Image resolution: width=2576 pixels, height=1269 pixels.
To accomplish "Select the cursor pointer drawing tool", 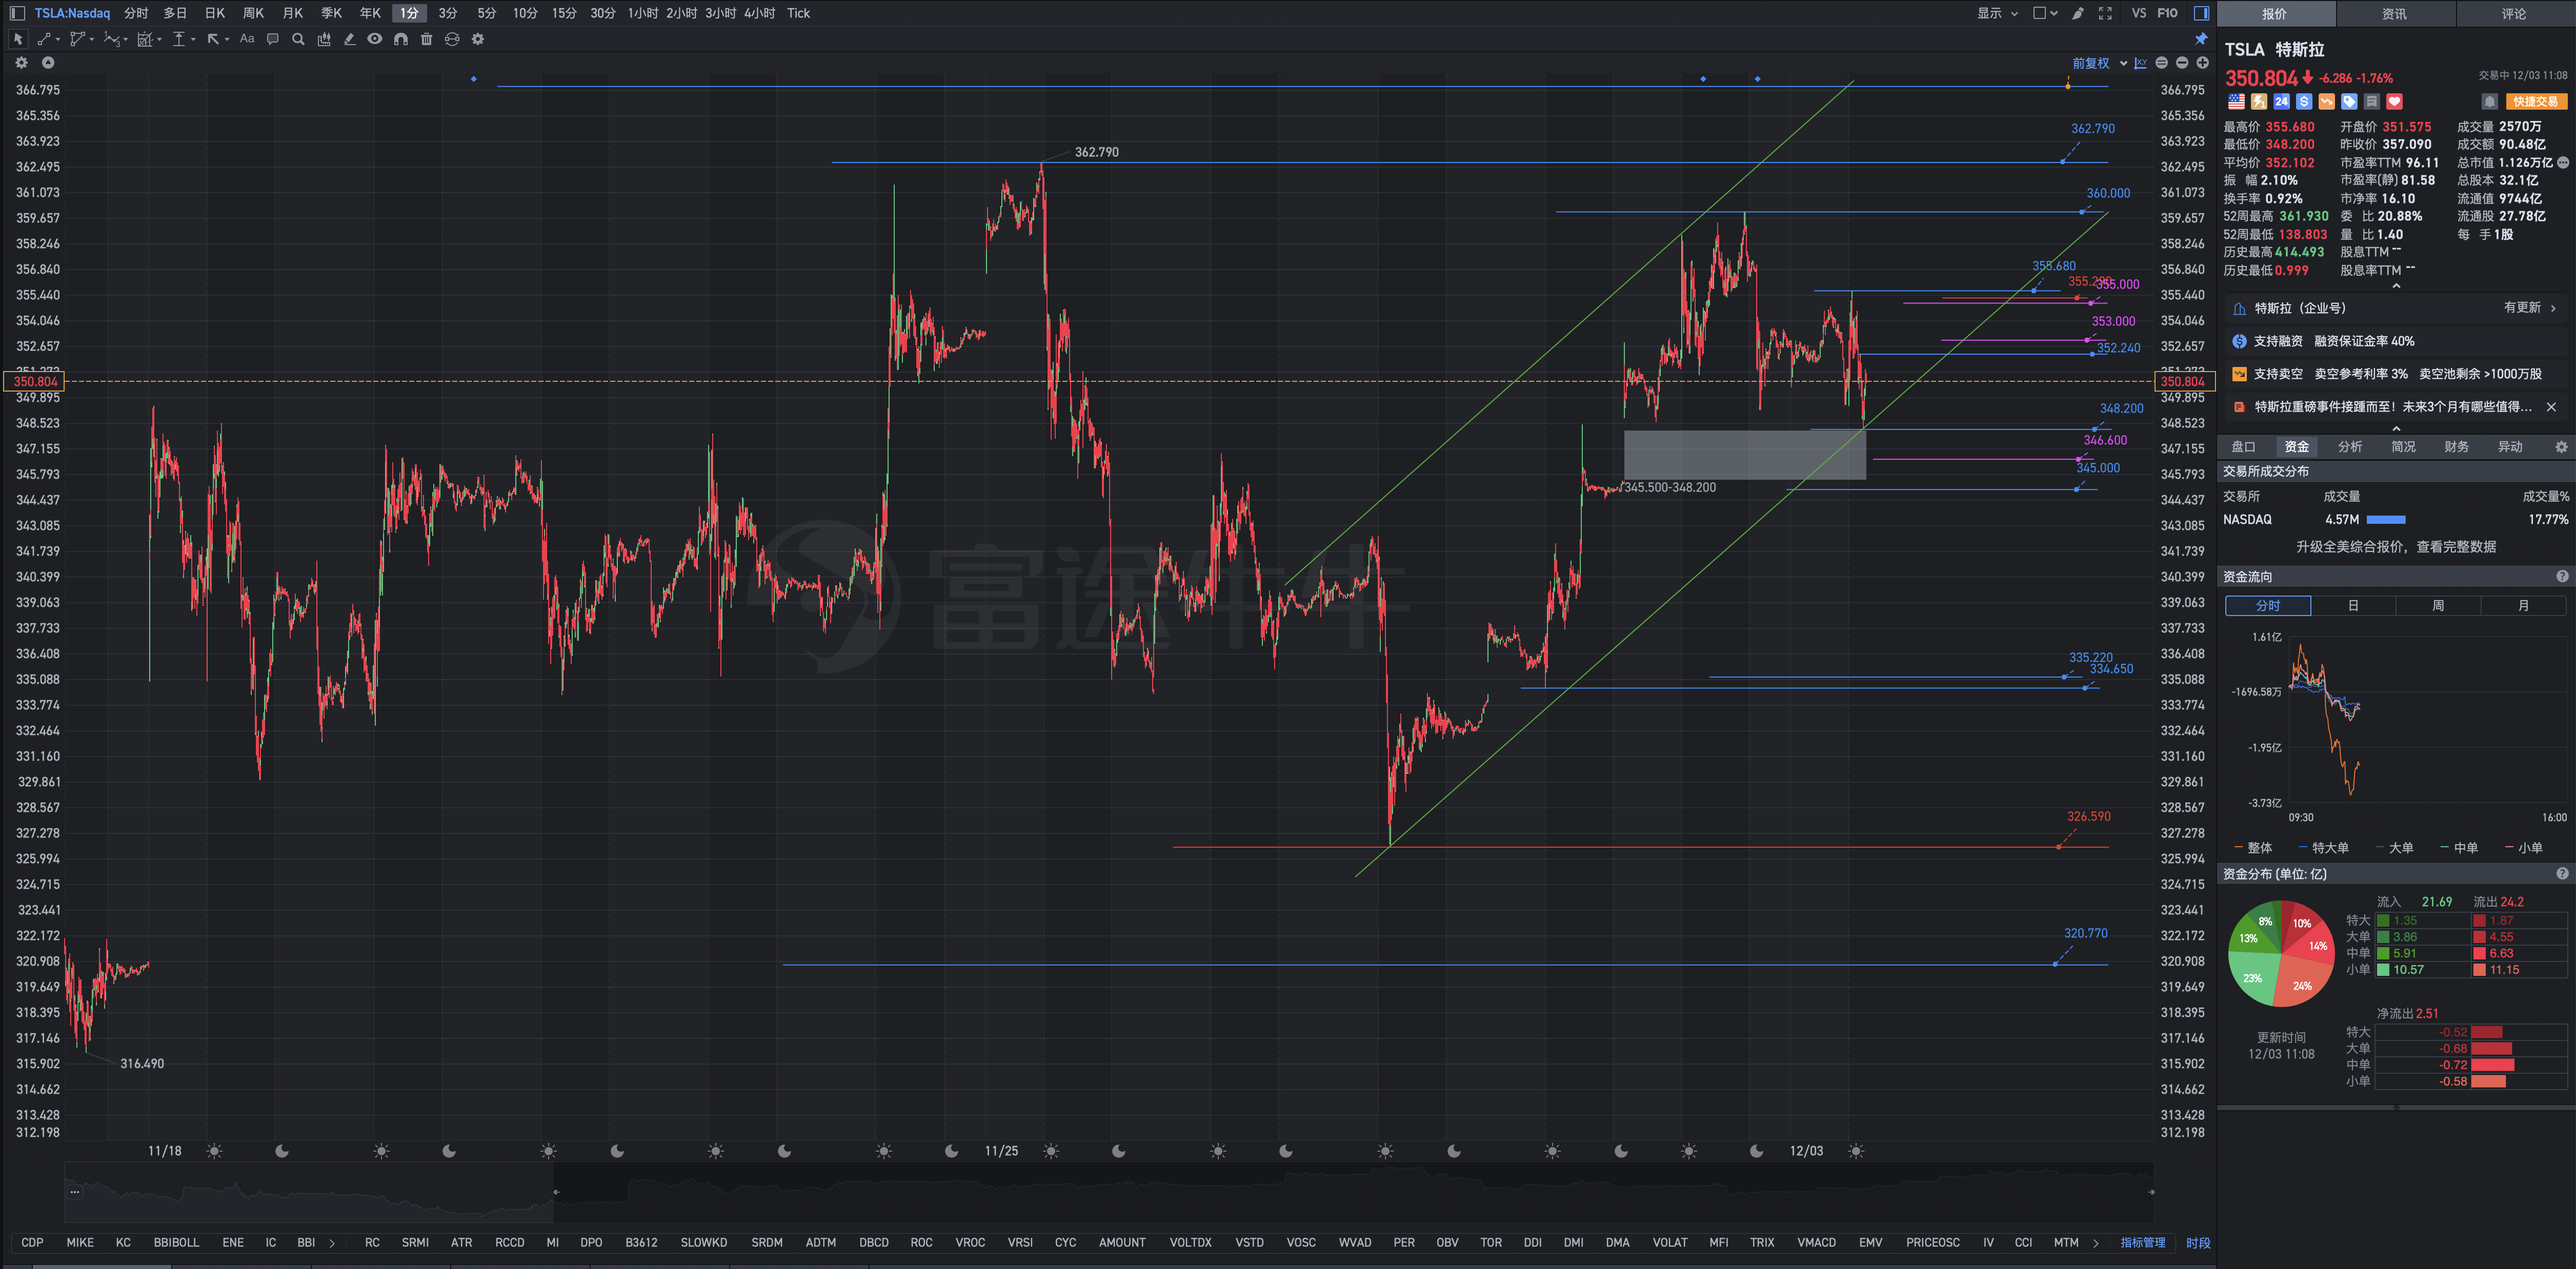I will click(18, 39).
